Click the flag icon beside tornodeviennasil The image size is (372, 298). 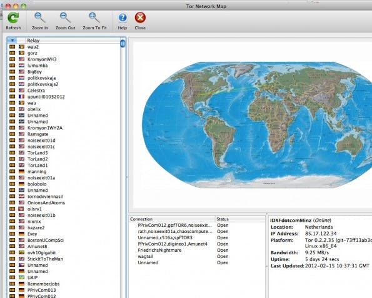coord(22,196)
